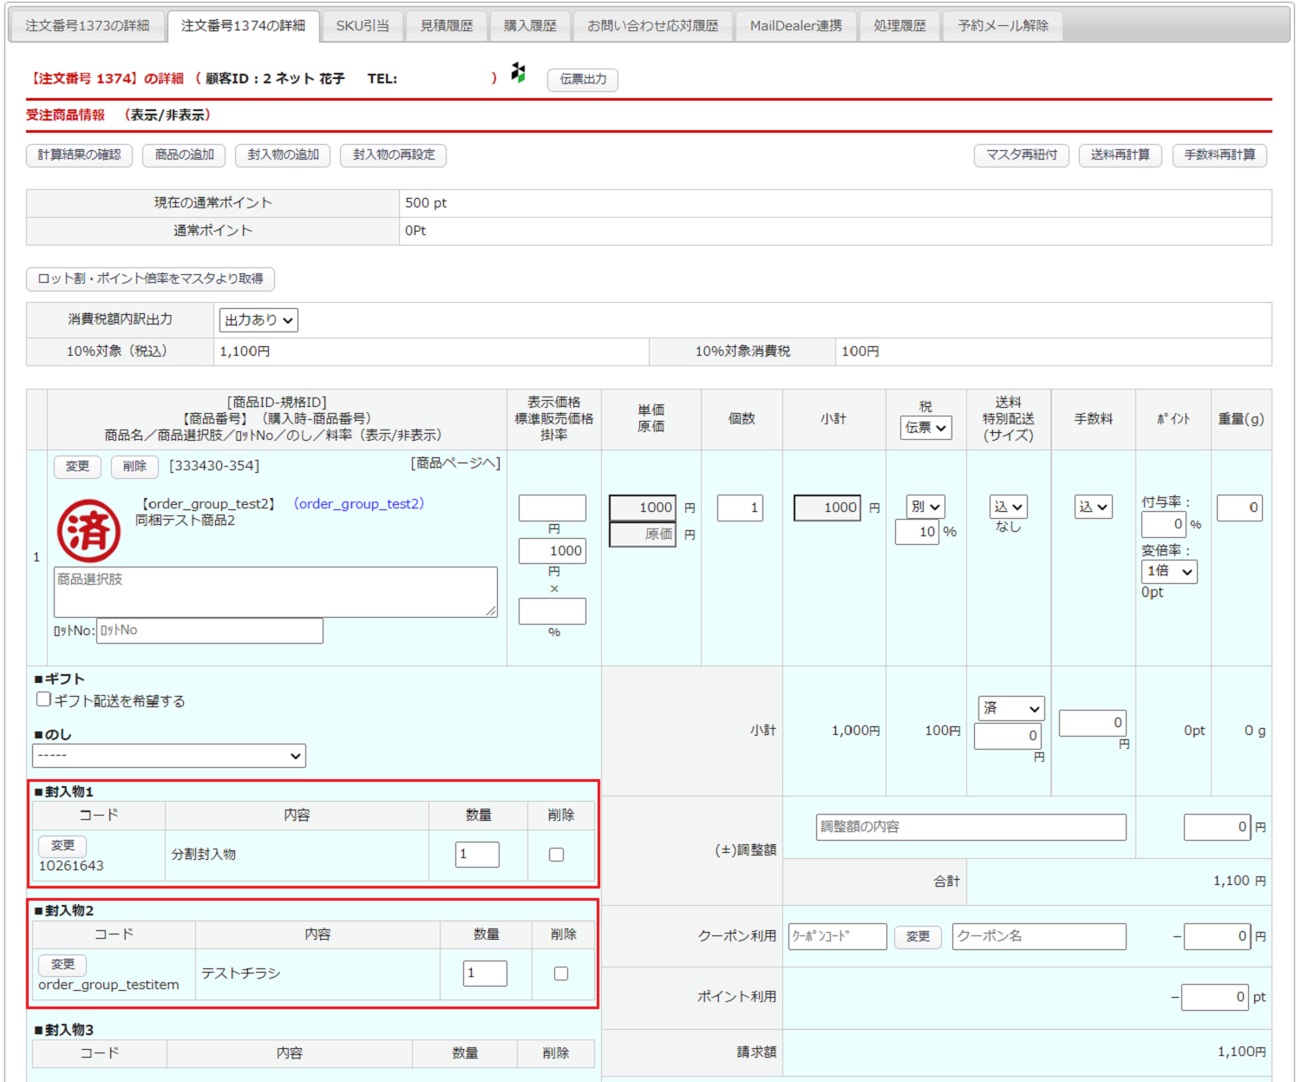Focus the 調整額の内容 input field

point(971,827)
